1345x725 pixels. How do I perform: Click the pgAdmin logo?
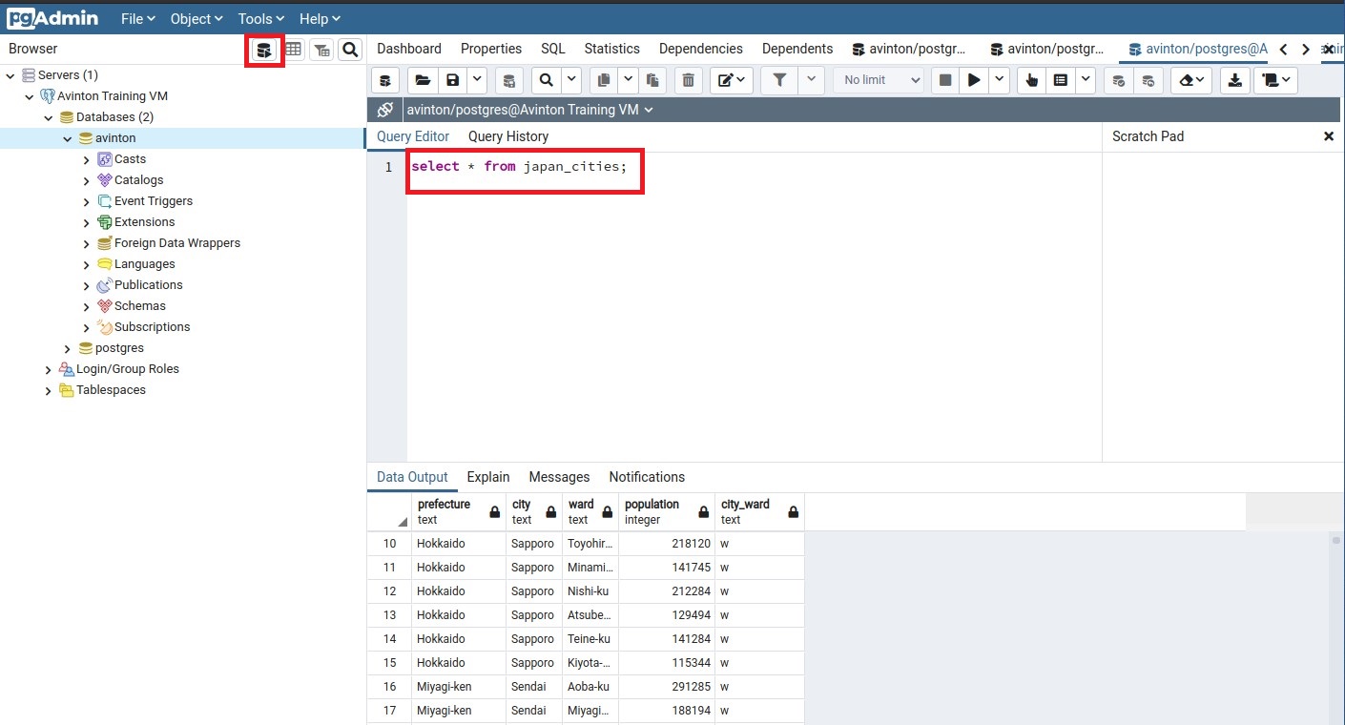coord(52,18)
